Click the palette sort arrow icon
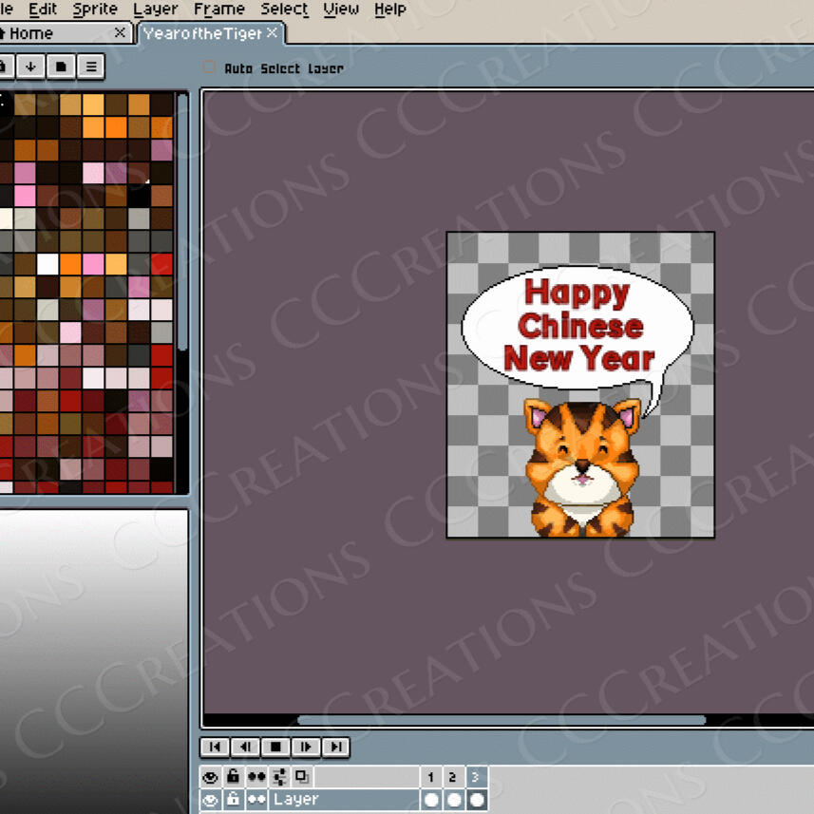The width and height of the screenshot is (814, 814). (x=31, y=66)
